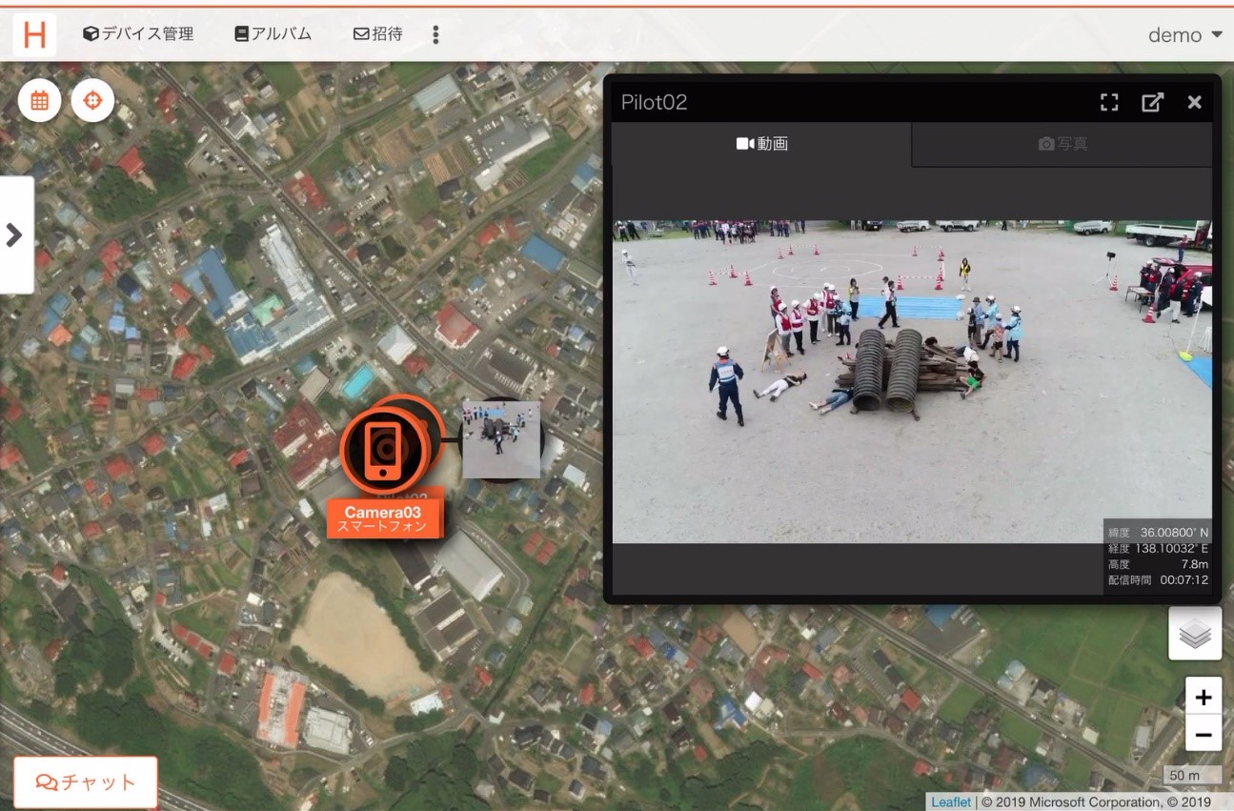Open the three-dot more options menu
The width and height of the screenshot is (1234, 811).
coord(435,34)
